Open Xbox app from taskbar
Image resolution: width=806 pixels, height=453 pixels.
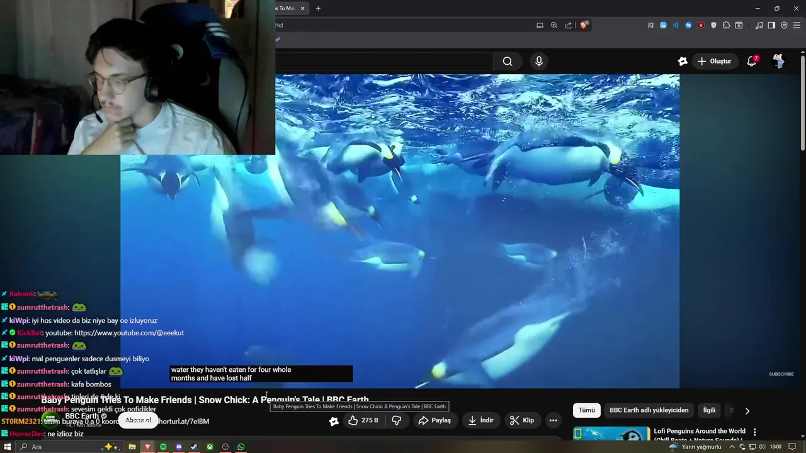point(210,447)
